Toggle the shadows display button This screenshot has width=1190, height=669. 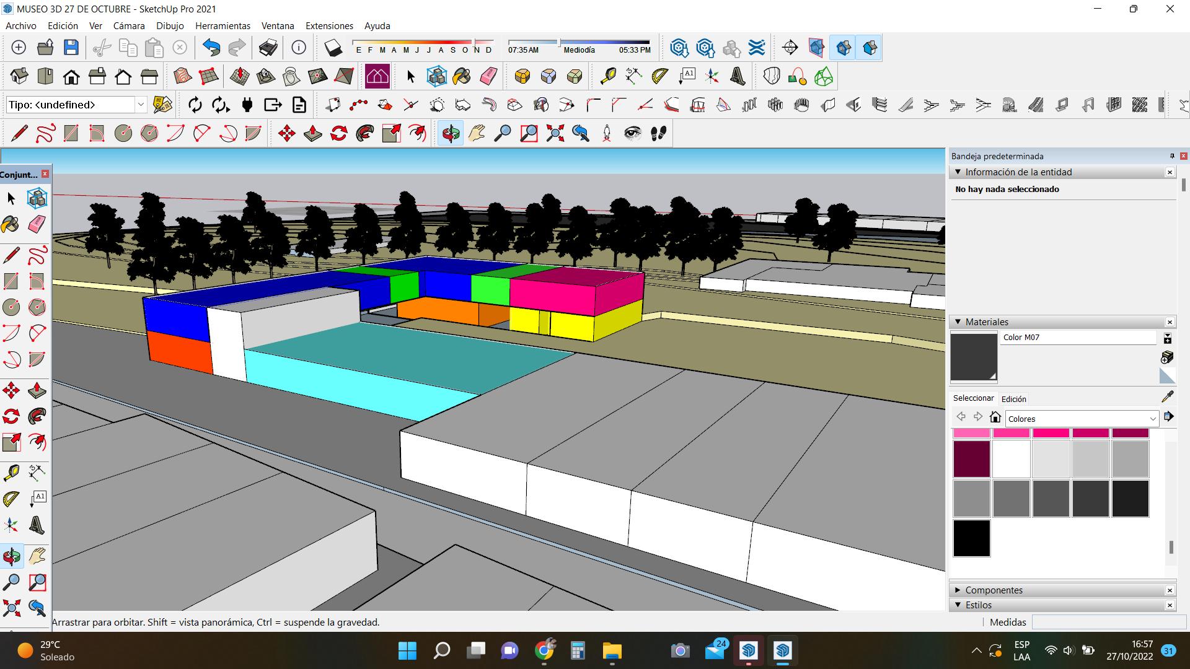coord(333,48)
